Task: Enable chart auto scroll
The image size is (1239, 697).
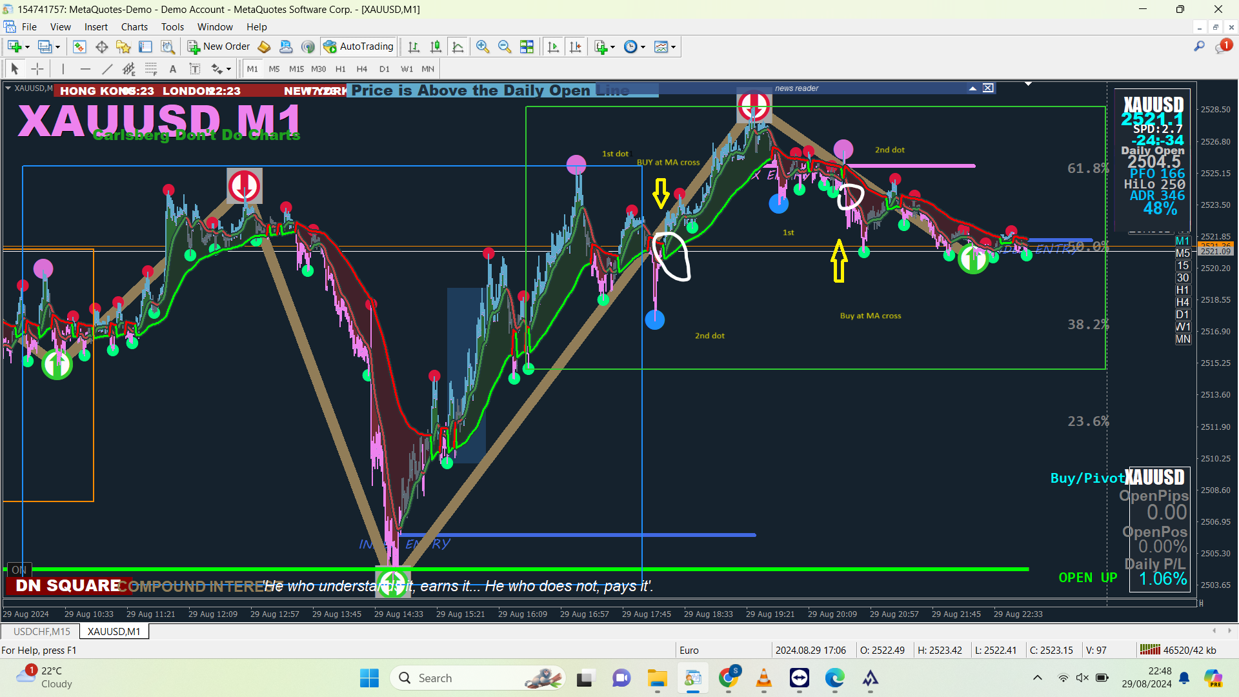Action: [x=553, y=46]
